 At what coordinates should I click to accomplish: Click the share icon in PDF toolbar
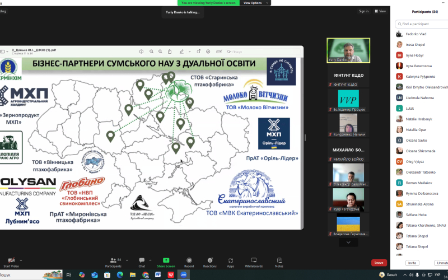tap(170, 52)
